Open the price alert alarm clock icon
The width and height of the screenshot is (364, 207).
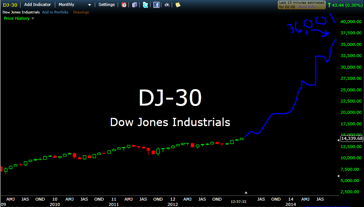(x=124, y=4)
